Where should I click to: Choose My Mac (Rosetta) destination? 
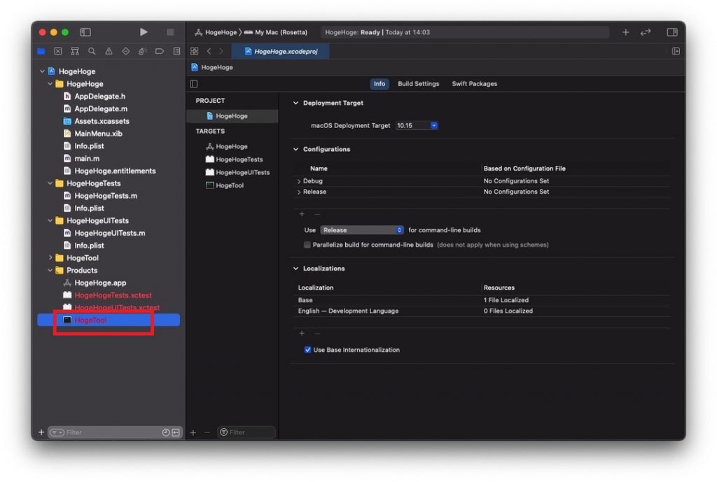[276, 32]
